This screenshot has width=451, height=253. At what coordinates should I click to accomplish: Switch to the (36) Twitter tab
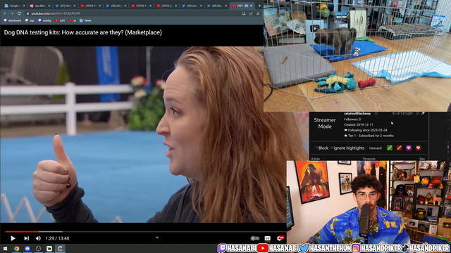tap(217, 6)
